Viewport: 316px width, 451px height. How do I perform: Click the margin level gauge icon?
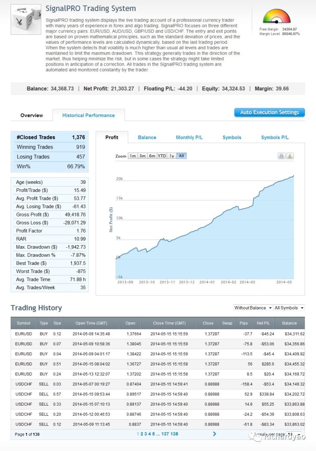click(276, 17)
